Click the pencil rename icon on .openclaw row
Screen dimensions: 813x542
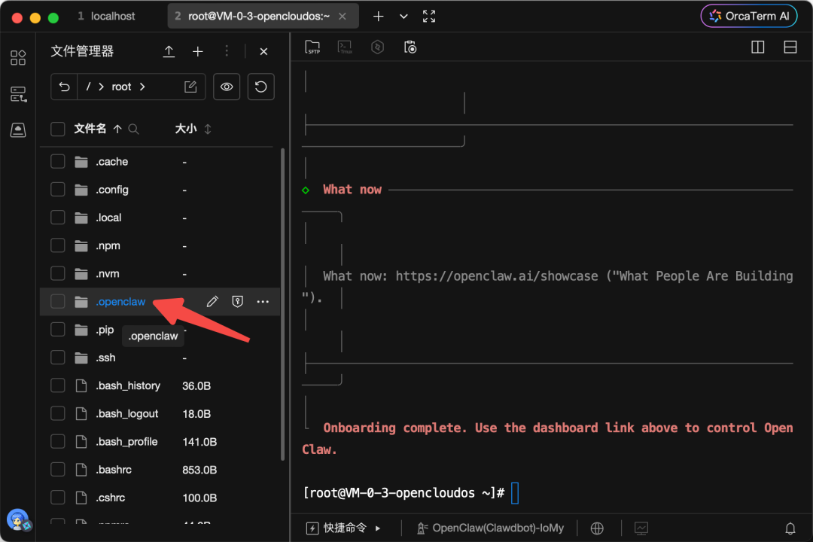click(x=212, y=302)
